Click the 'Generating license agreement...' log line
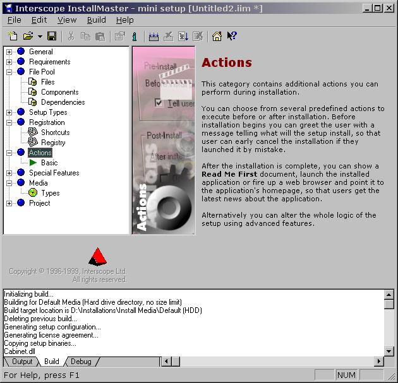 [51, 335]
